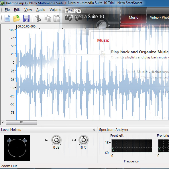Viewport: 169px width, 169px height.
Task: Click the Zoom Out status bar text
Action: [x=9, y=166]
